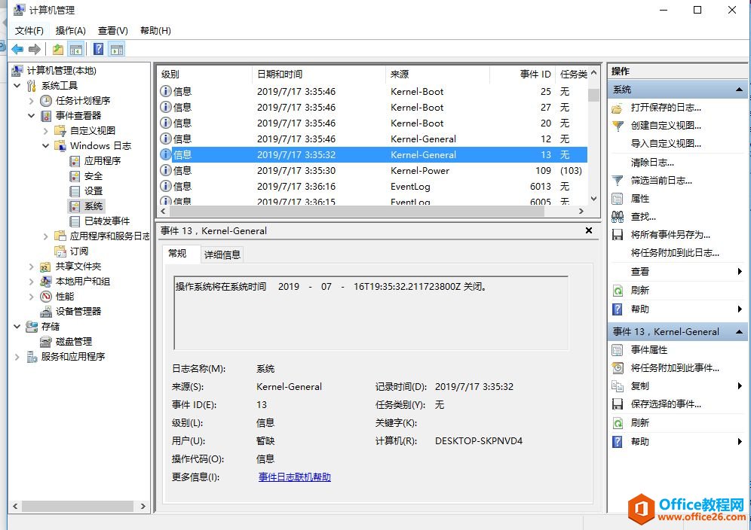
Task: Collapse the 系统 actions section header
Action: coord(739,90)
